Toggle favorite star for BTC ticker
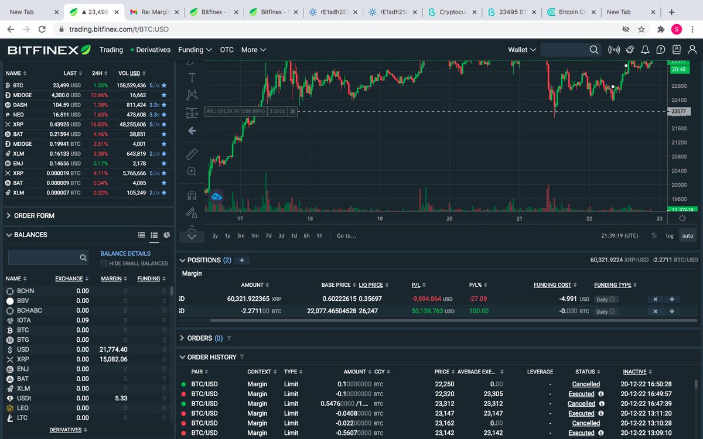The width and height of the screenshot is (703, 439). point(164,85)
